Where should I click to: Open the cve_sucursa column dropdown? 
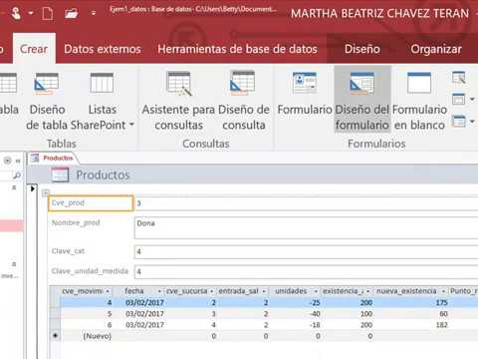point(212,291)
